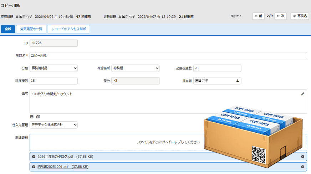Switch to the 変更履歴の一覧 tab
This screenshot has height=174, width=311.
point(31,29)
